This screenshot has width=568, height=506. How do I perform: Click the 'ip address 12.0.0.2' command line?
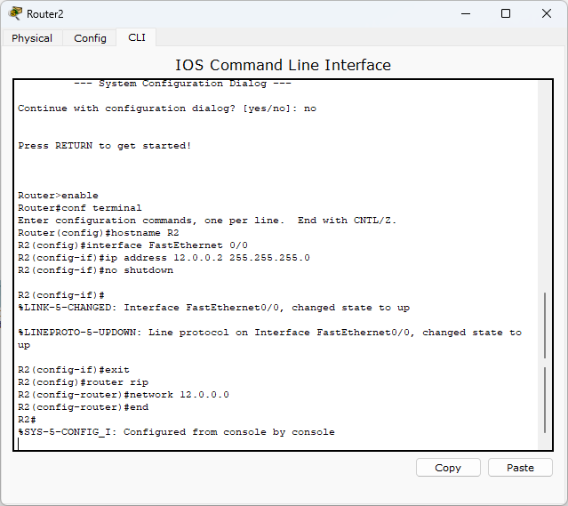[x=164, y=258]
